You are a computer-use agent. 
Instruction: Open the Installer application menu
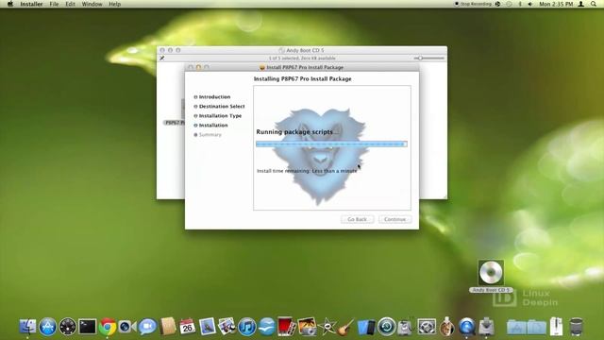click(31, 4)
